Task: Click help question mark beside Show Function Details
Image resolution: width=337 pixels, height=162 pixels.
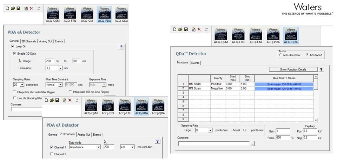Action: [x=321, y=69]
